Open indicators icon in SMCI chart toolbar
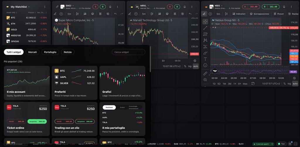The height and width of the screenshot is (147, 300). tap(85, 14)
